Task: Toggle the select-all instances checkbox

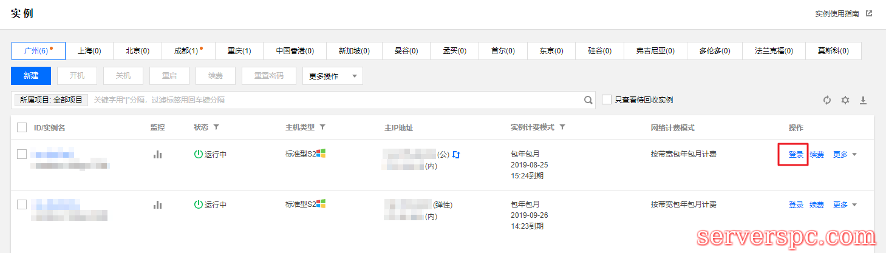Action: point(22,127)
